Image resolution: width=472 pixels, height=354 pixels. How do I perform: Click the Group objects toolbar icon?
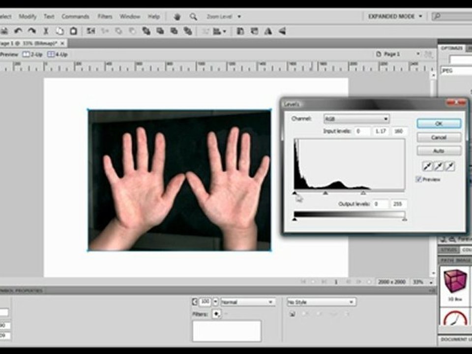pyautogui.click(x=90, y=31)
